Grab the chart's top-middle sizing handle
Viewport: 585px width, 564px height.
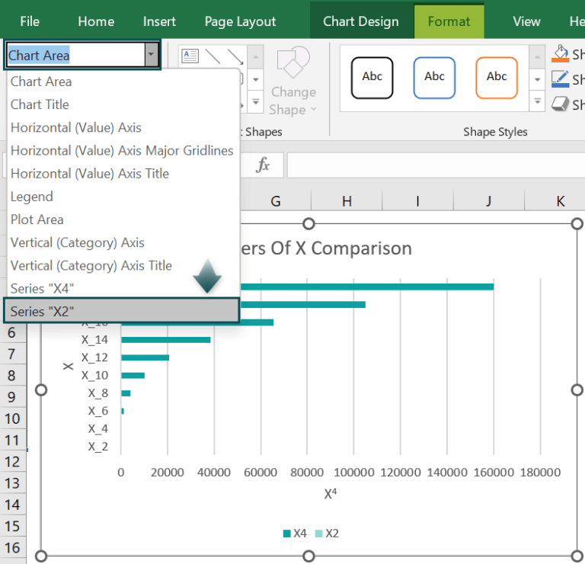click(x=308, y=224)
